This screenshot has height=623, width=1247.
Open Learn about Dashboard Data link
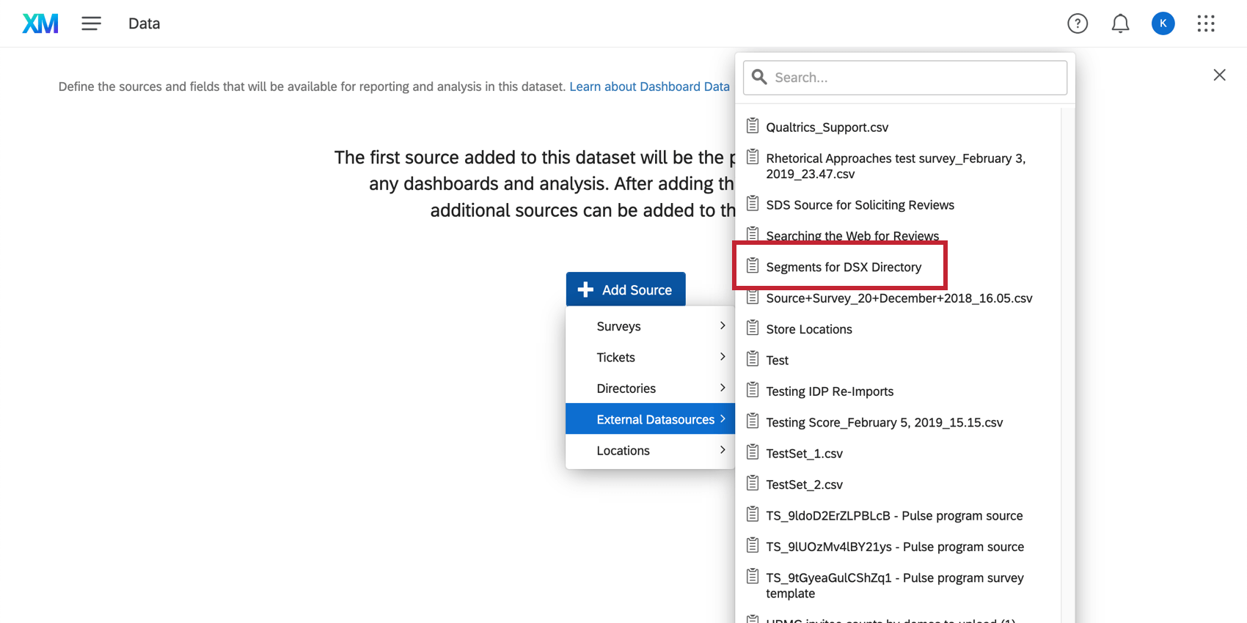(649, 86)
